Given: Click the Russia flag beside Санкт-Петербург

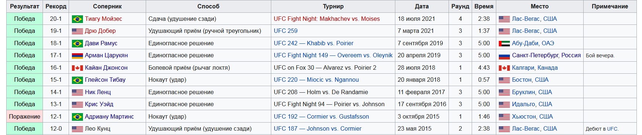Looking at the screenshot, I should coord(504,55).
